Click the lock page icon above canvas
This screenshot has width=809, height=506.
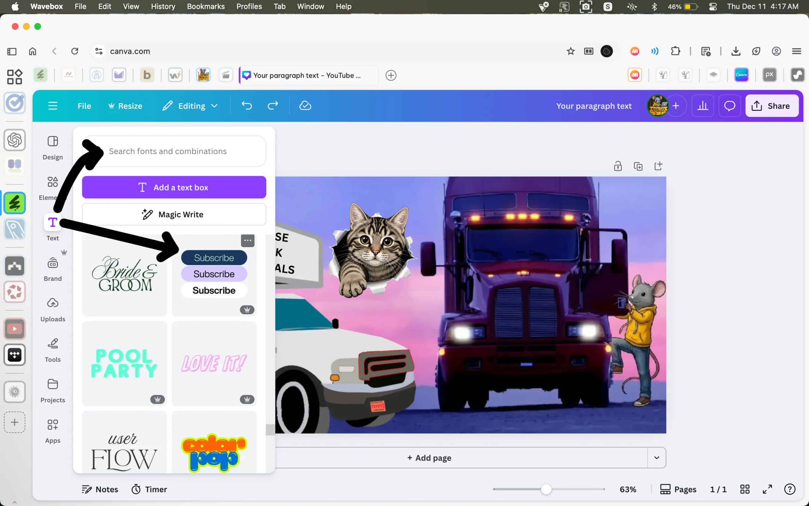[617, 166]
